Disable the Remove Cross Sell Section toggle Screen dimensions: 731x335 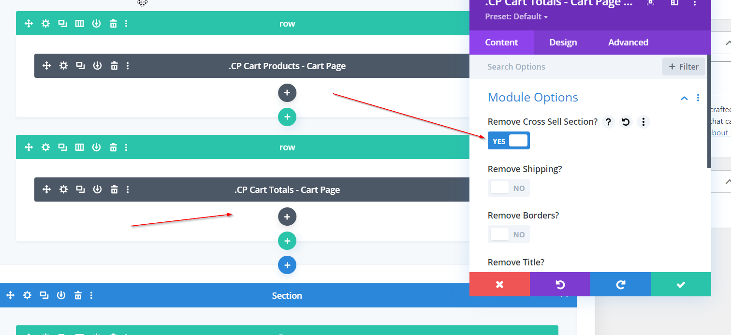point(509,141)
